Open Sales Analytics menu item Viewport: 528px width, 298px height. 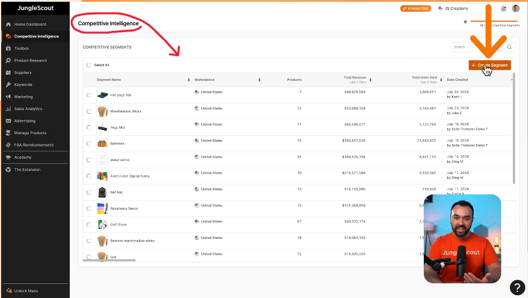pyautogui.click(x=28, y=109)
